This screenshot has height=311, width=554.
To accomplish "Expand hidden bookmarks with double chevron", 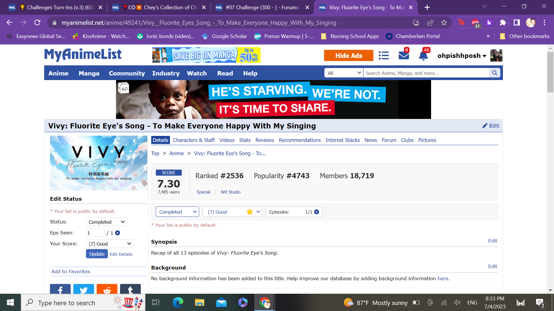I will point(488,36).
